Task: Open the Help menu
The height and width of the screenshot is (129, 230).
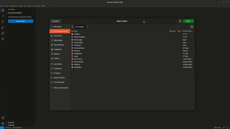Action: [43, 6]
